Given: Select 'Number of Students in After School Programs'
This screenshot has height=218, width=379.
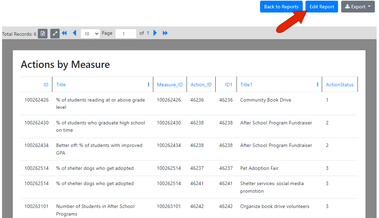Looking at the screenshot, I should [x=95, y=210].
